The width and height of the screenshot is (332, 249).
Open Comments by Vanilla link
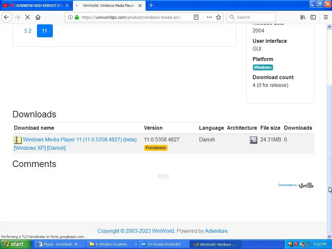click(x=296, y=185)
